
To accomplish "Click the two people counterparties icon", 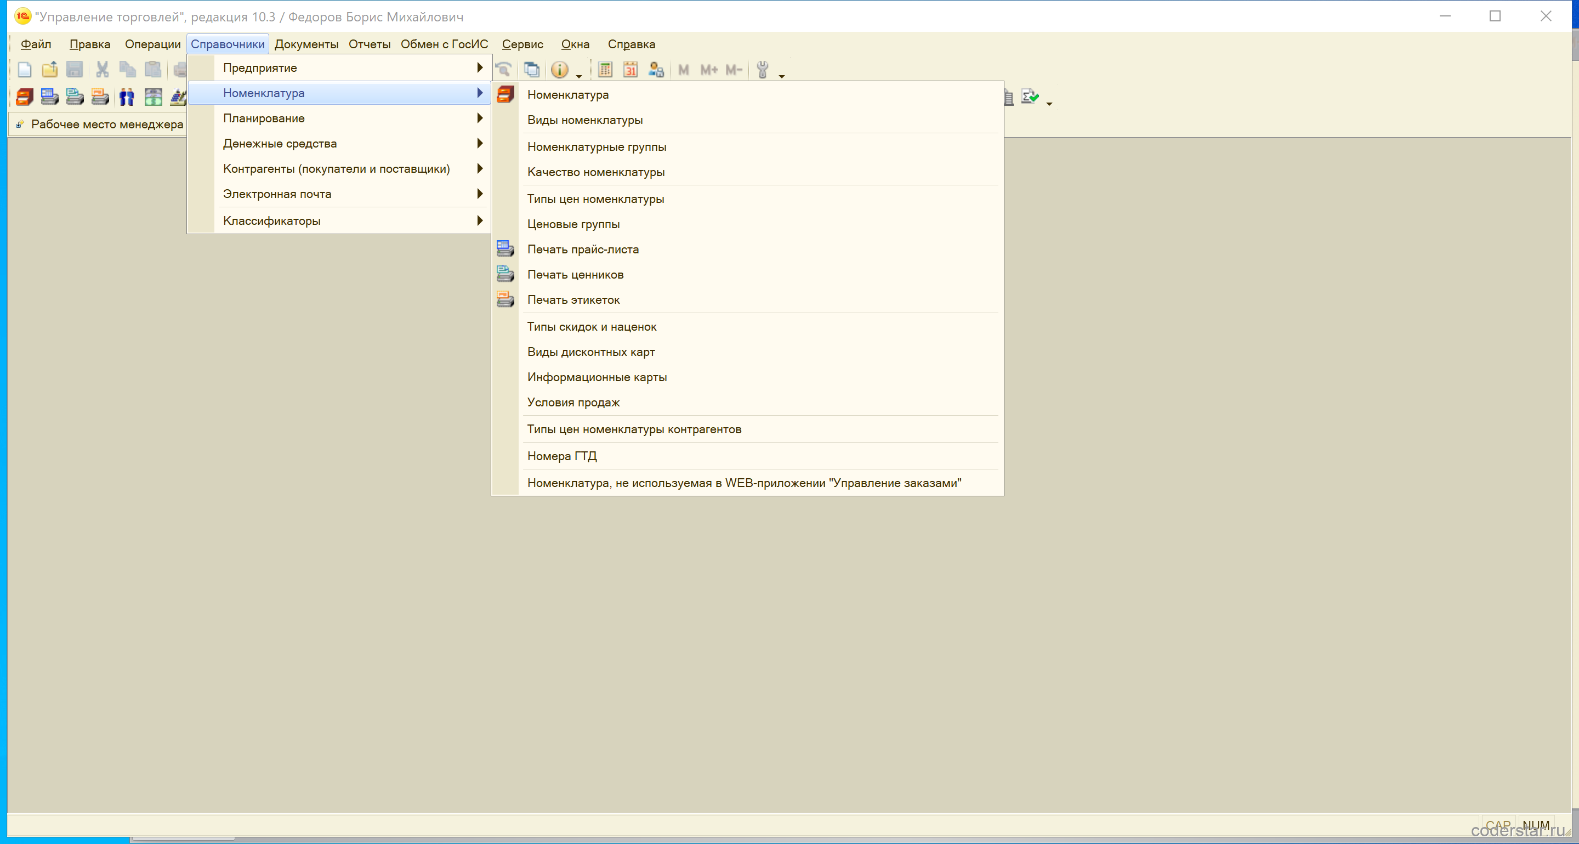I will [x=127, y=97].
